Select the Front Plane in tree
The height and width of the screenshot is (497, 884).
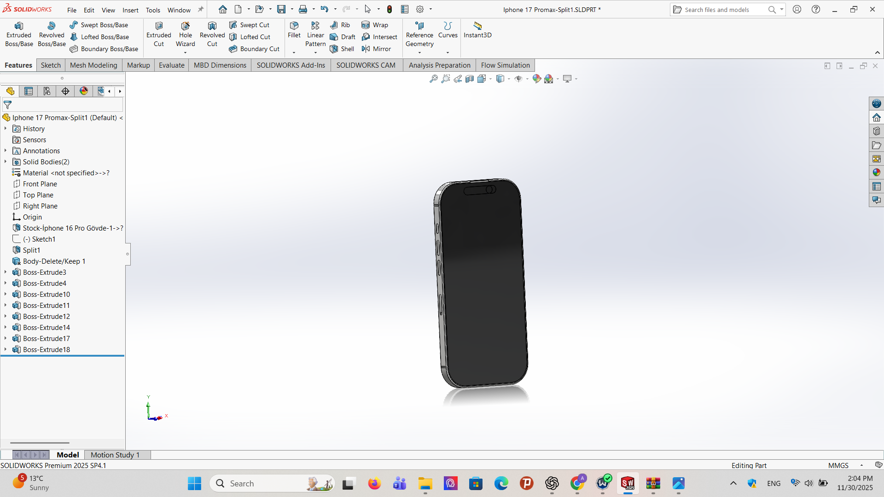tap(40, 184)
